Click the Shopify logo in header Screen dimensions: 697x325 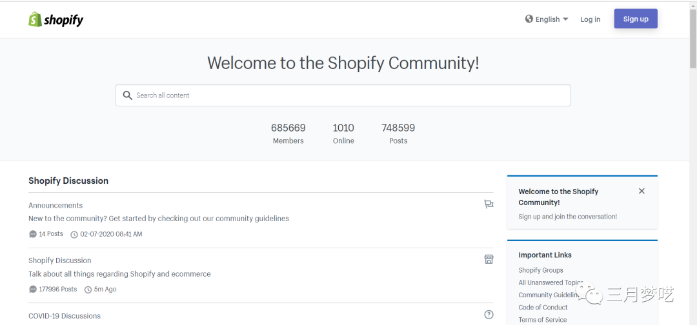coord(56,19)
